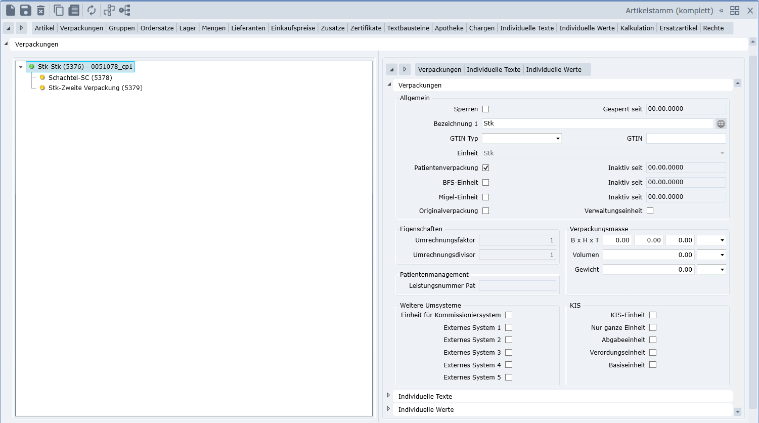Click into the GTIN input field

pyautogui.click(x=686, y=139)
